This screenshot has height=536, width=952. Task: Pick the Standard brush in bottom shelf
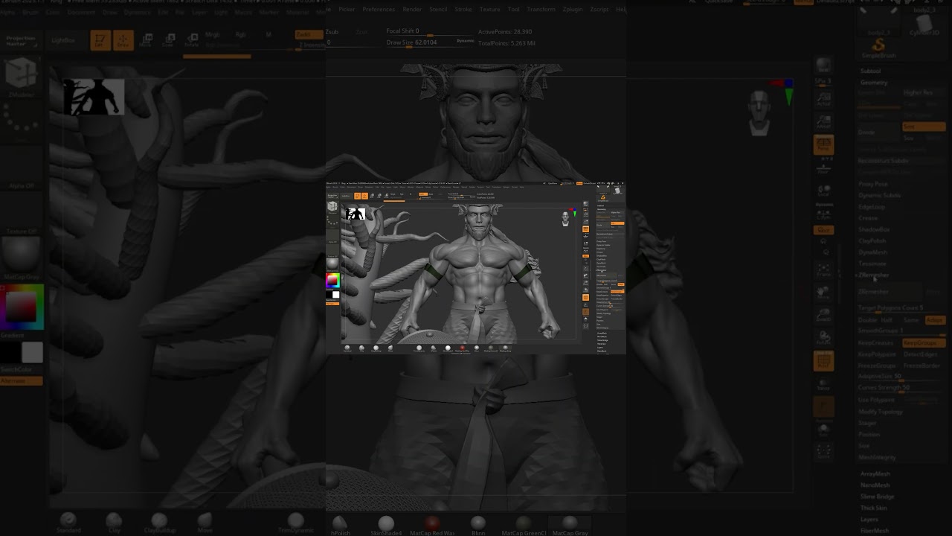pyautogui.click(x=68, y=522)
